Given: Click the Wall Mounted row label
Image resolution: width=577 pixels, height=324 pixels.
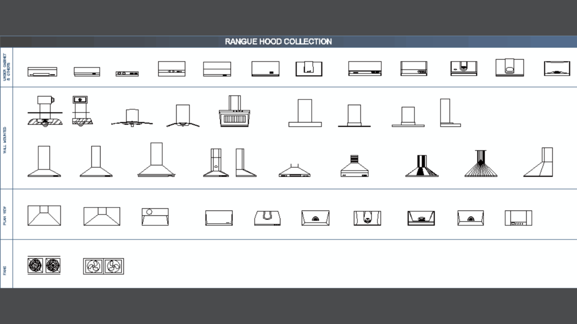Looking at the screenshot, I should [5, 140].
